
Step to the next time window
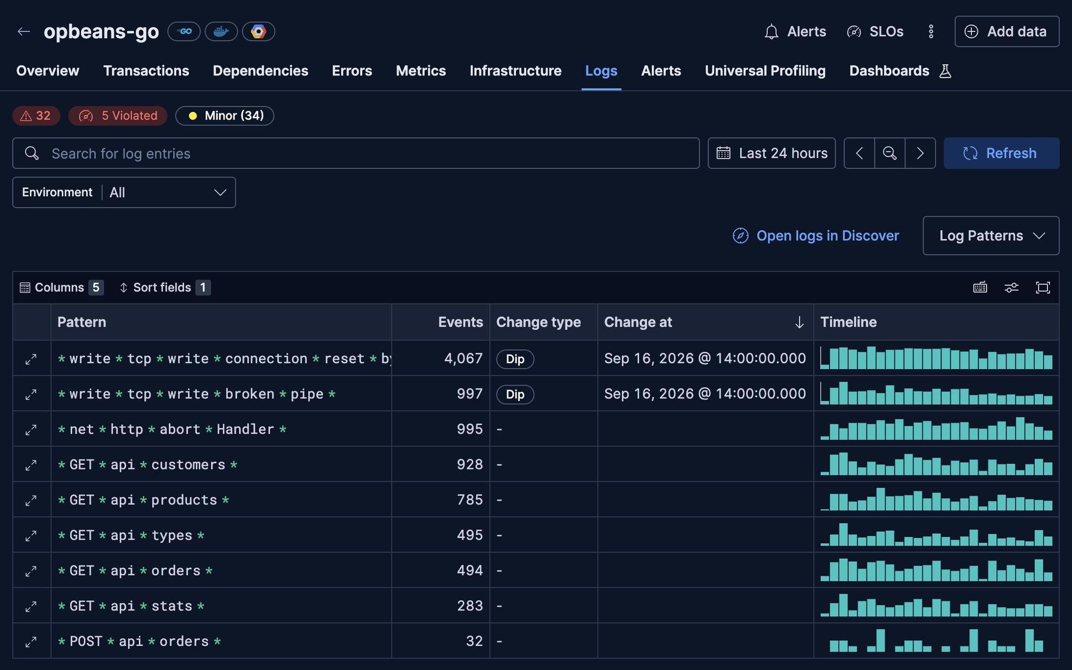[920, 153]
